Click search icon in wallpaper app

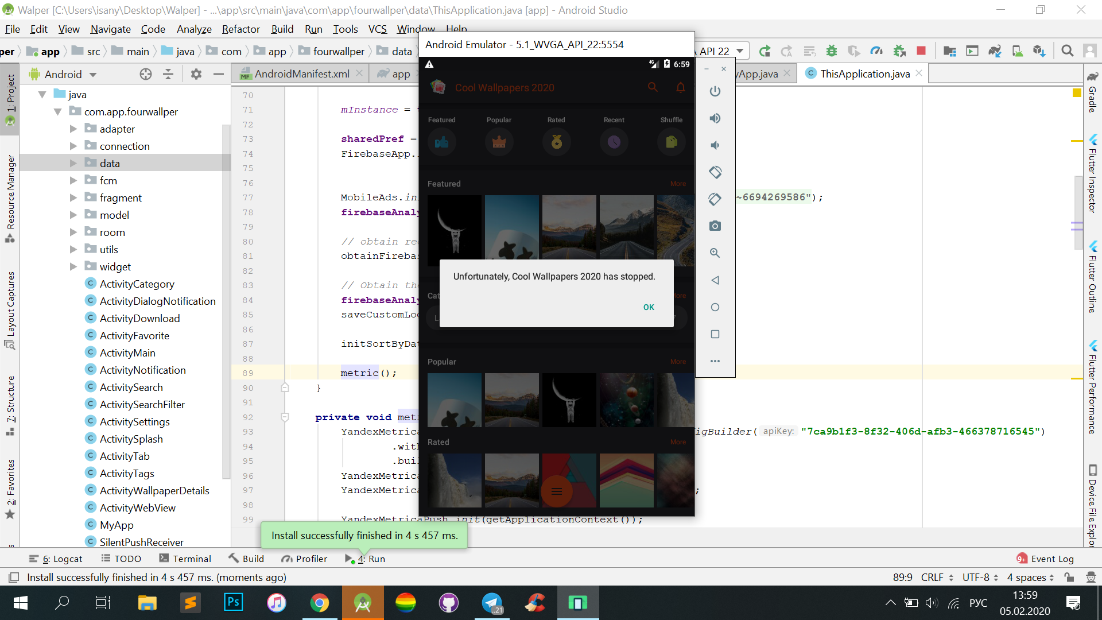click(x=653, y=87)
